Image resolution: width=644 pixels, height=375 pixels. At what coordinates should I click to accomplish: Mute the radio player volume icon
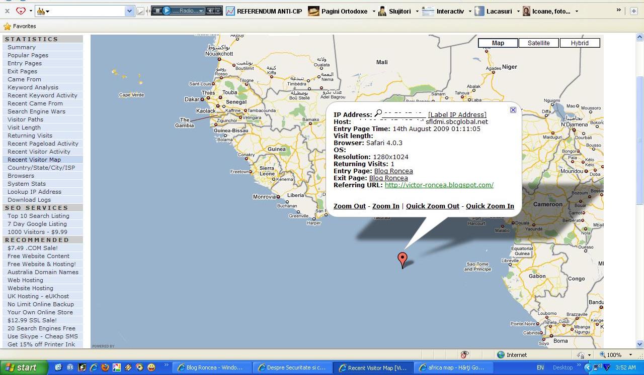point(211,11)
